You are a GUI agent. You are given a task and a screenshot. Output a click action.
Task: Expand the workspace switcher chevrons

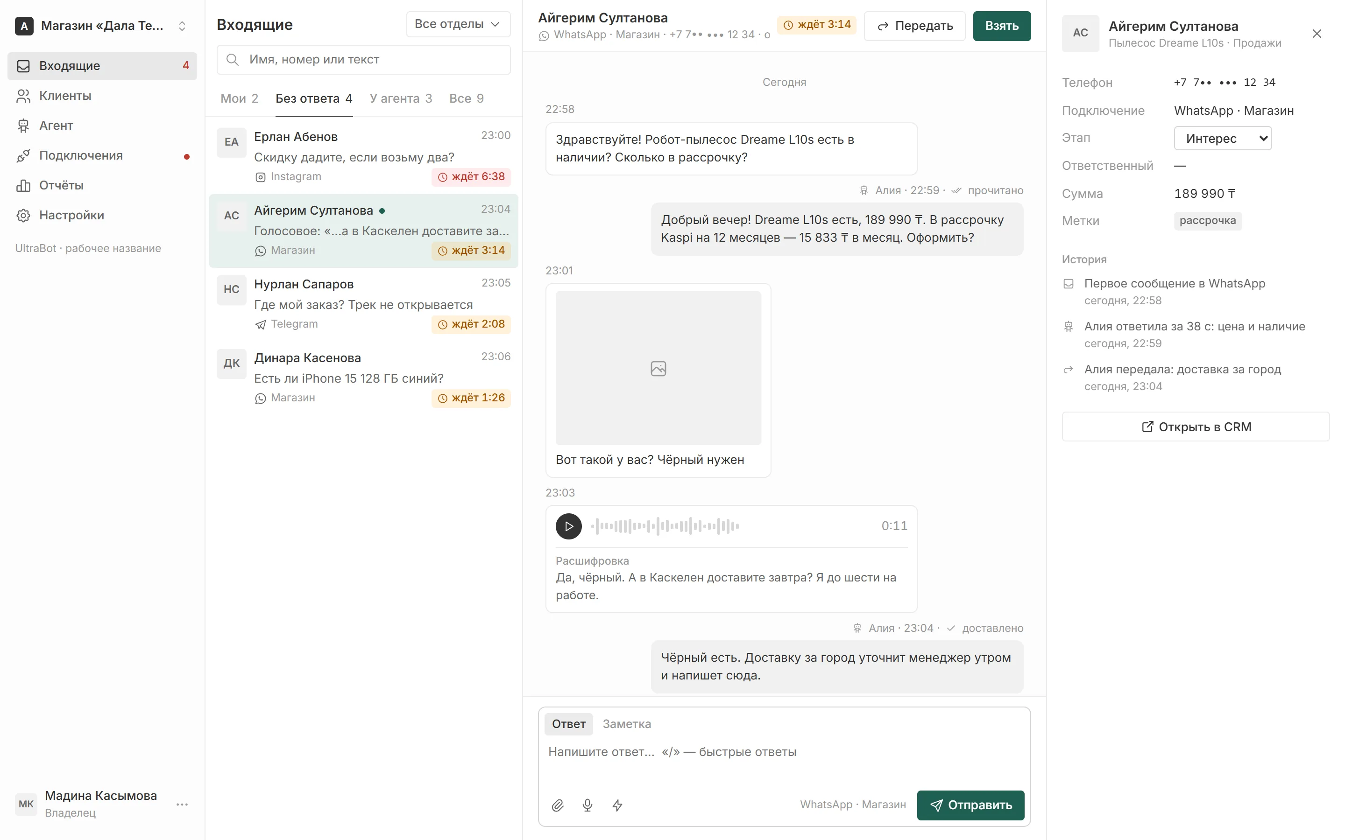[x=182, y=26]
